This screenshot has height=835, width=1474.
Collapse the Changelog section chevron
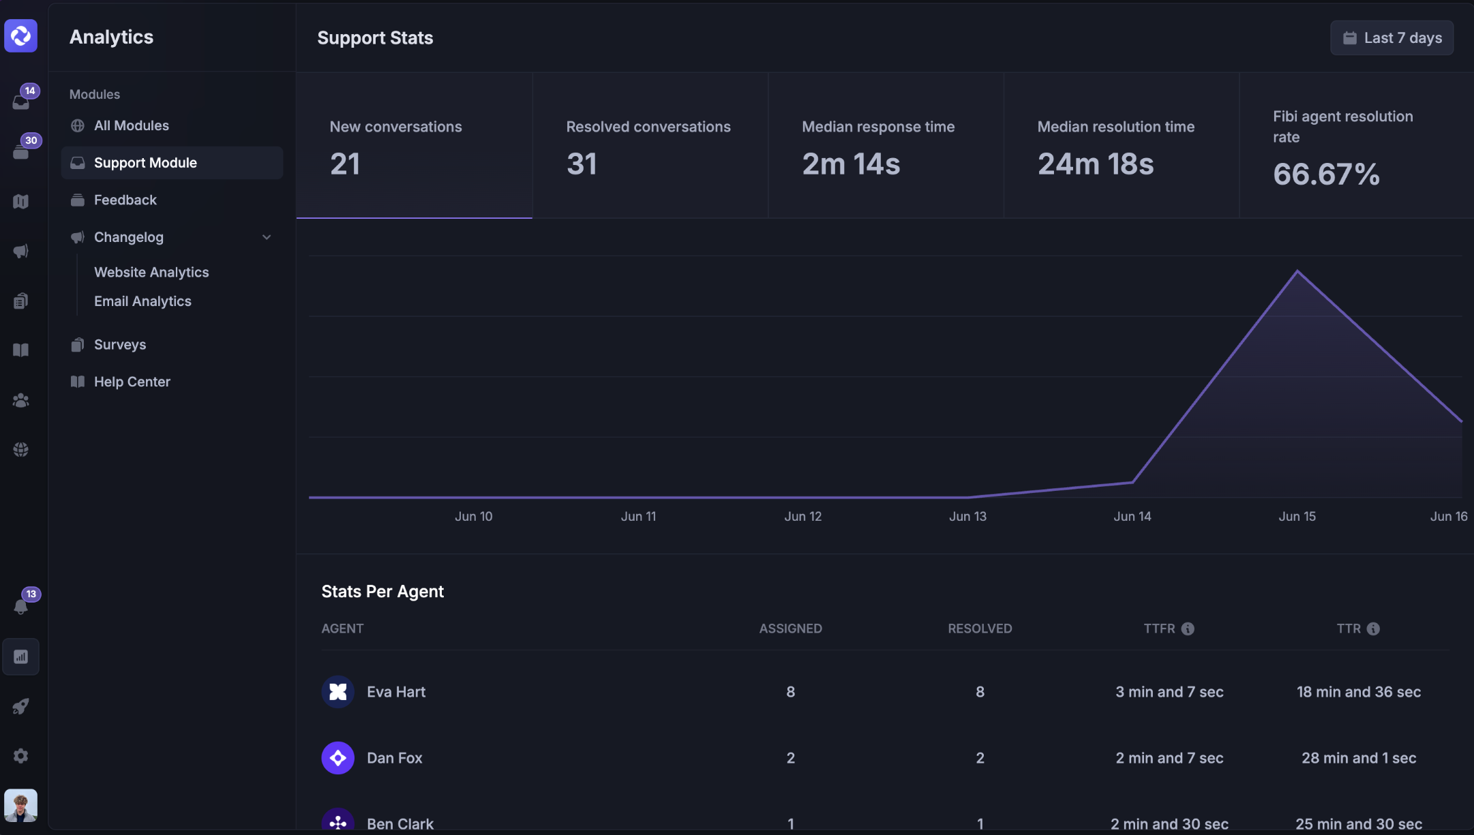tap(267, 237)
